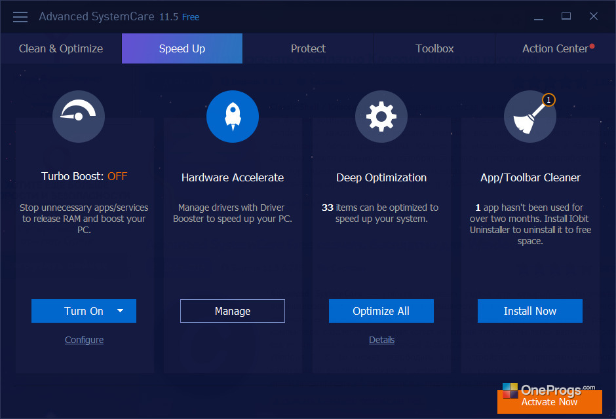Open the Action Center tab
This screenshot has height=419, width=616.
click(555, 48)
